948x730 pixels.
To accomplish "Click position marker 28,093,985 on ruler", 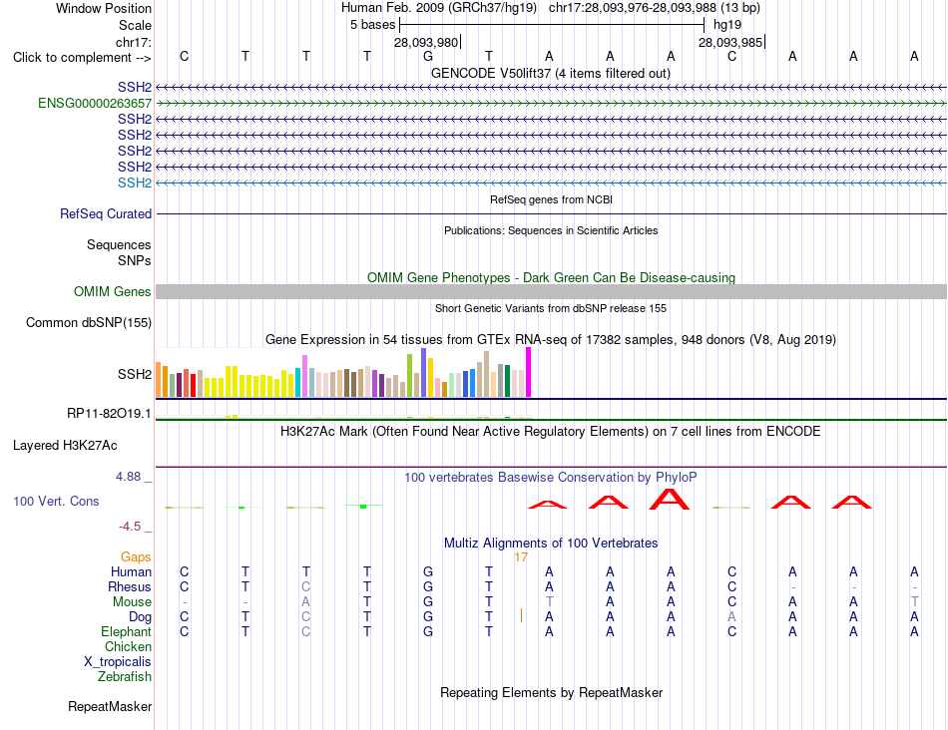I will (730, 42).
